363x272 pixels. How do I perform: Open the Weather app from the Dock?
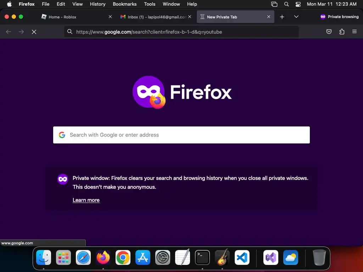(291, 257)
